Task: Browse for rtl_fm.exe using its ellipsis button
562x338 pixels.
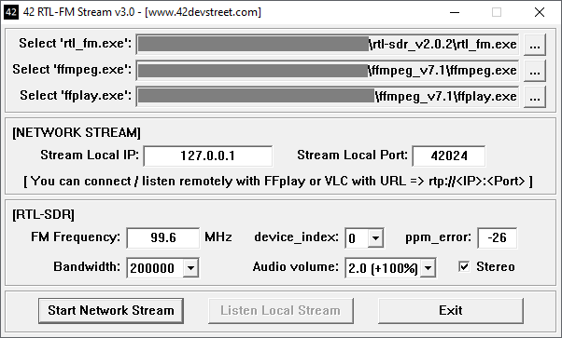Action: [x=535, y=45]
